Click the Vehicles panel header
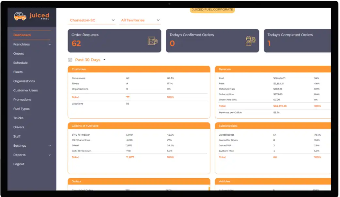 [x=273, y=181]
